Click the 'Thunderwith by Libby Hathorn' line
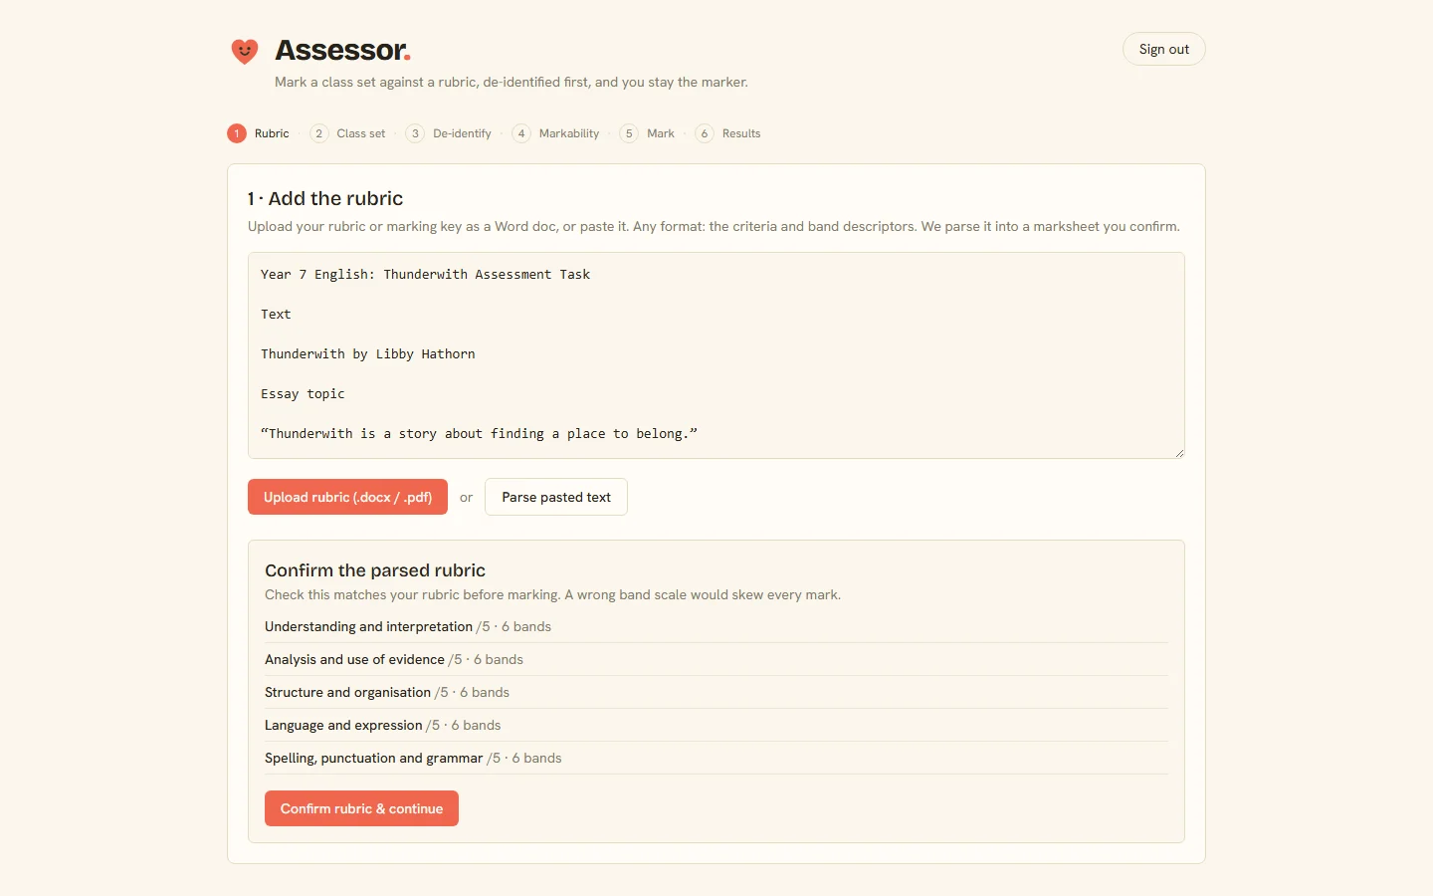Screen dimensions: 1433x896 pyautogui.click(x=368, y=353)
